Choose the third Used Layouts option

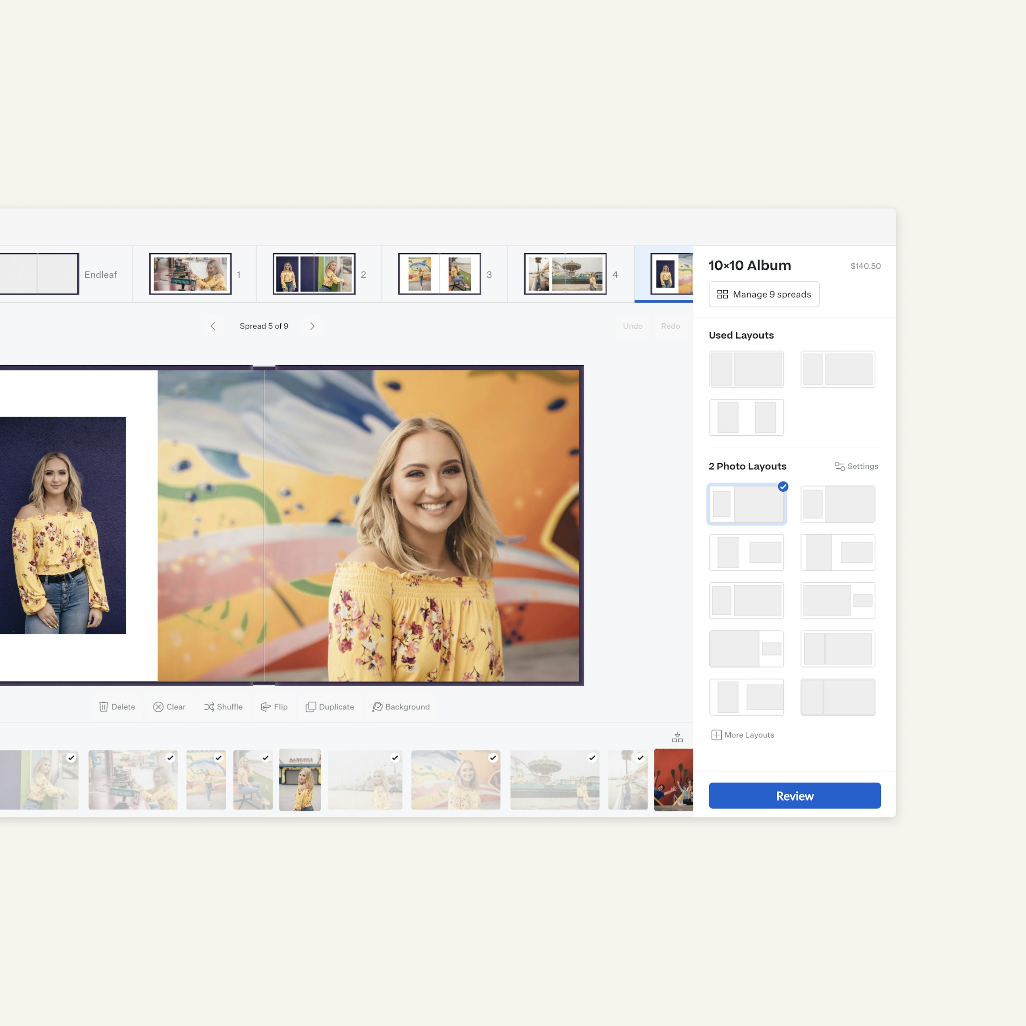(x=746, y=417)
